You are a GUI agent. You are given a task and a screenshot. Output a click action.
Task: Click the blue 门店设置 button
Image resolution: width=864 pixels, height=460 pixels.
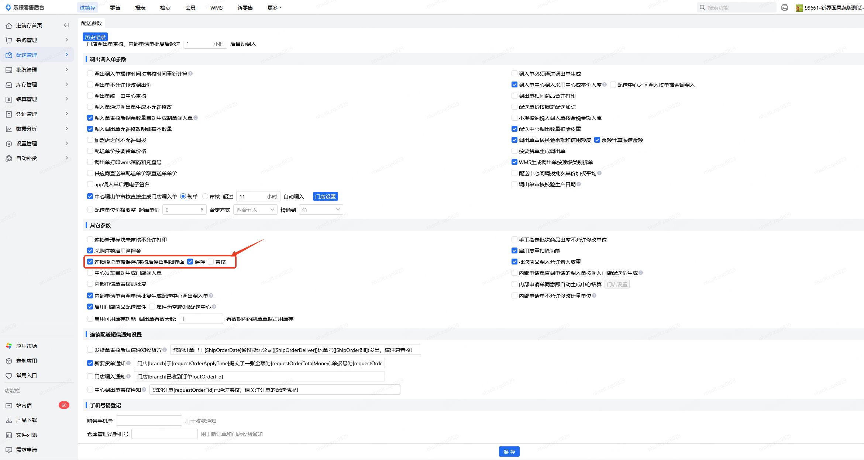325,196
